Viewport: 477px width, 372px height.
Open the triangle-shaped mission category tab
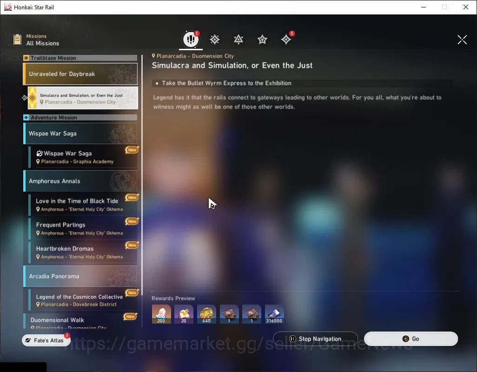[238, 40]
